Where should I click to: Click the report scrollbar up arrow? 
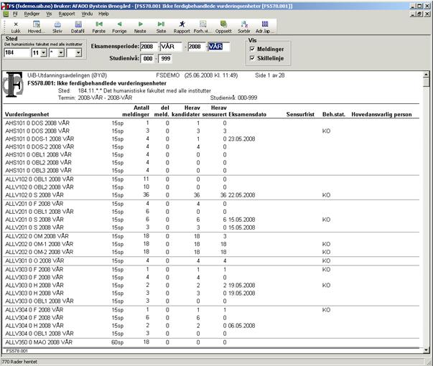[426, 74]
